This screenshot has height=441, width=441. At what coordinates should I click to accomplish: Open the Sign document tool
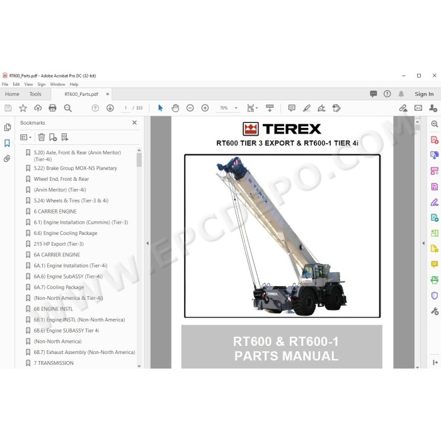(x=321, y=108)
